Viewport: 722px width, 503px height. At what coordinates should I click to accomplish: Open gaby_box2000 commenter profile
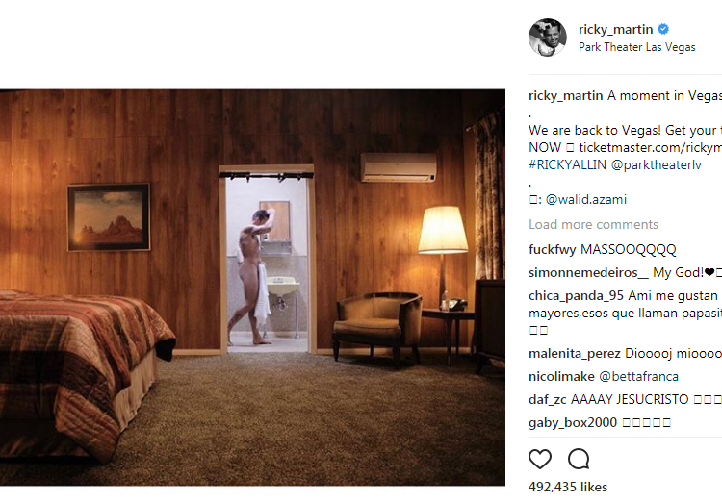573,422
